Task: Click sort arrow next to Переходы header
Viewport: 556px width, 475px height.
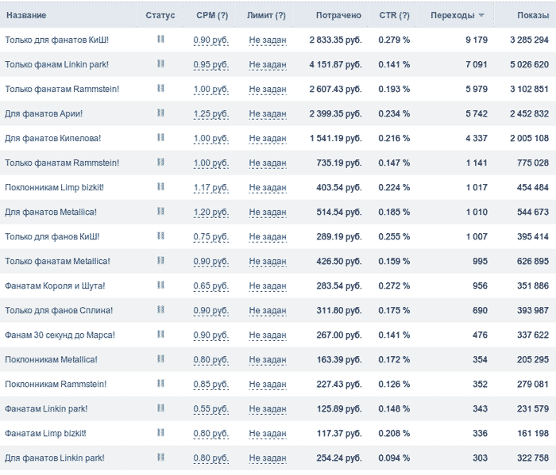Action: tap(481, 15)
